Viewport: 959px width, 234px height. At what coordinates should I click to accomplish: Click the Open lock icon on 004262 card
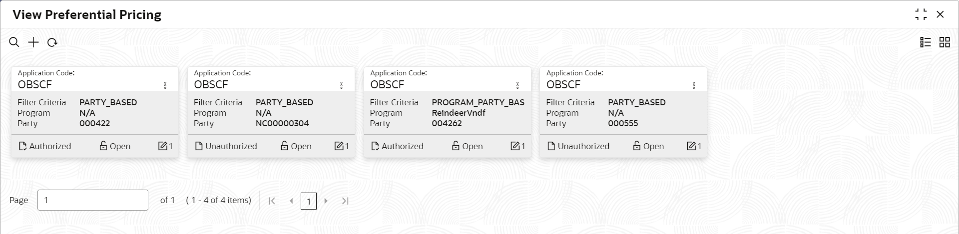[x=456, y=146]
